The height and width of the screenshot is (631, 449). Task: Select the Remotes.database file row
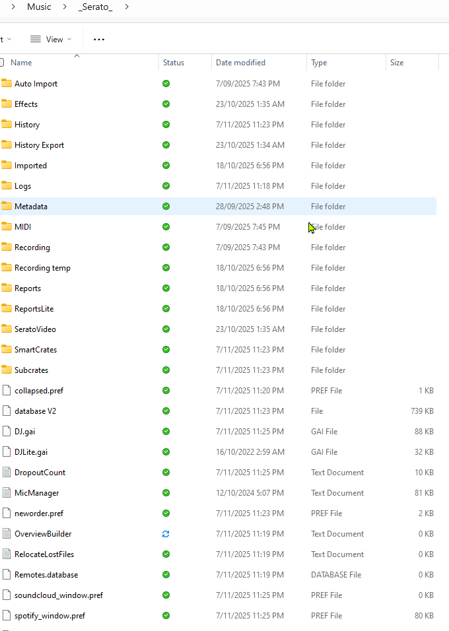[x=46, y=575]
